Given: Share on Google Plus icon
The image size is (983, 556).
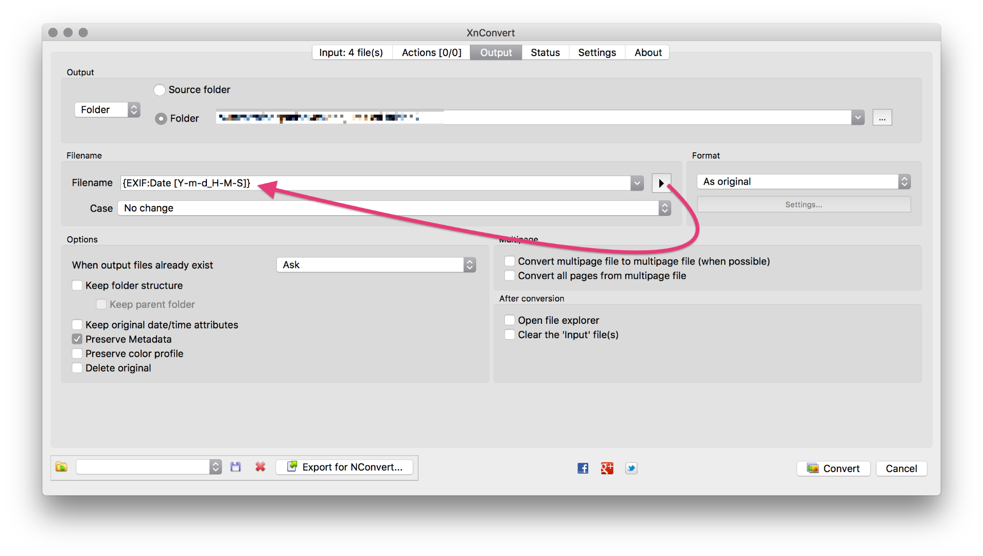Looking at the screenshot, I should [607, 468].
